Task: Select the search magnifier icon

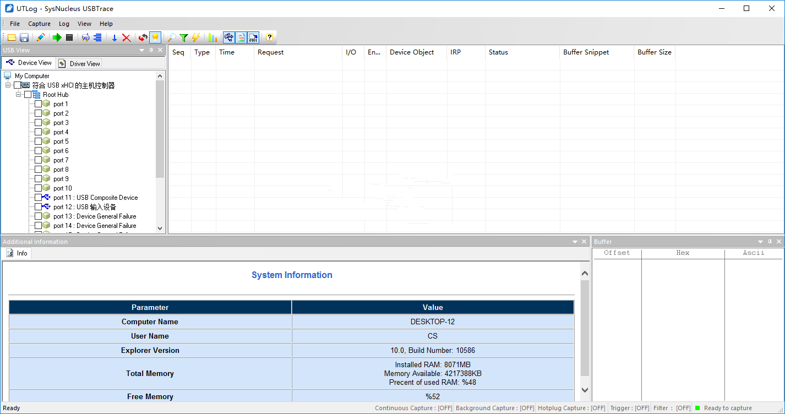Action: point(172,37)
